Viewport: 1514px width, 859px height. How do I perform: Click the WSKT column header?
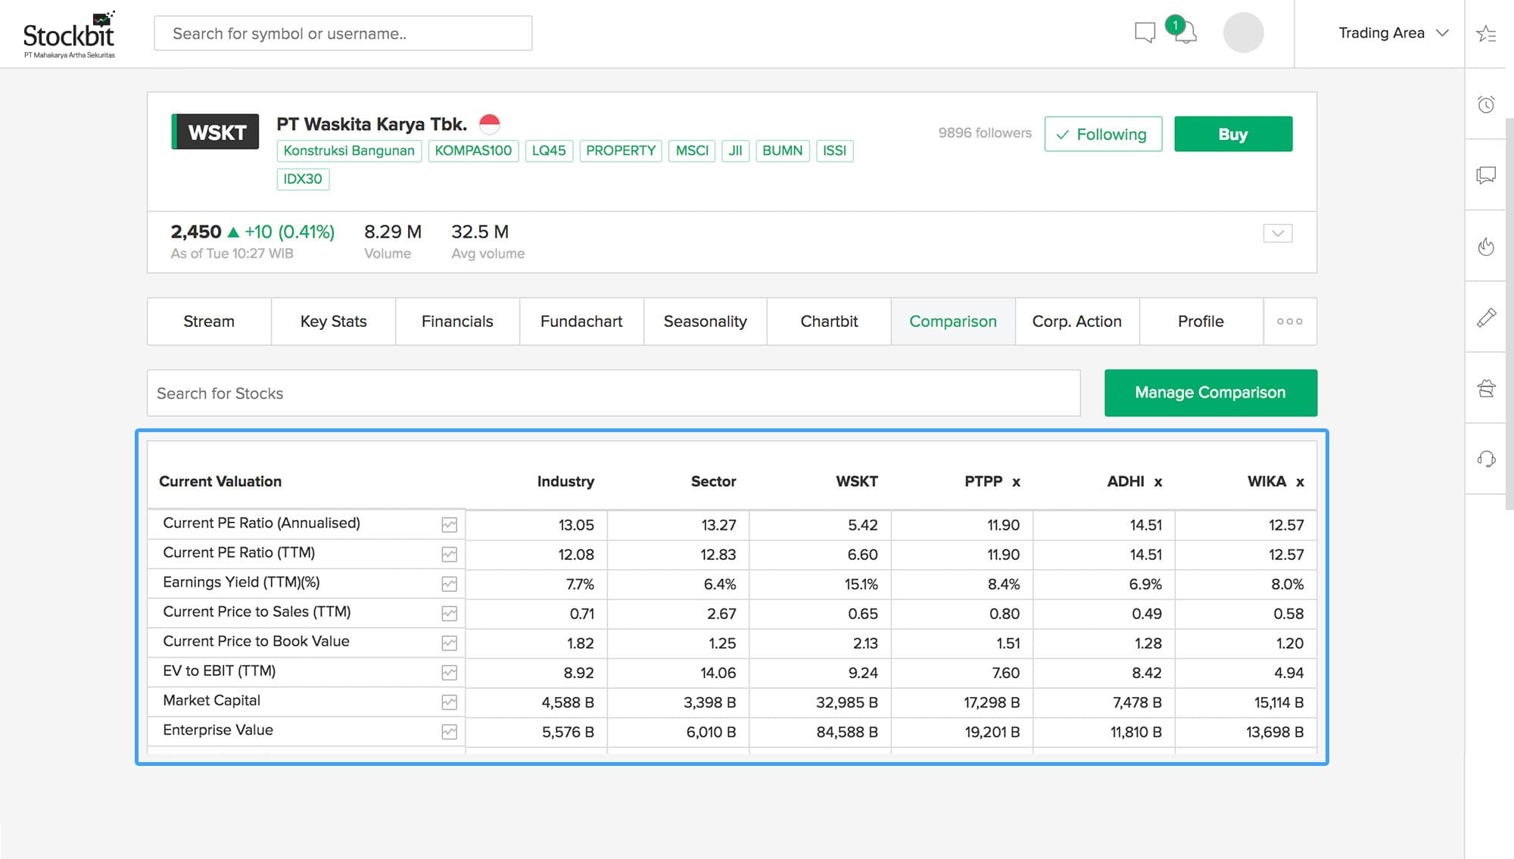click(856, 481)
